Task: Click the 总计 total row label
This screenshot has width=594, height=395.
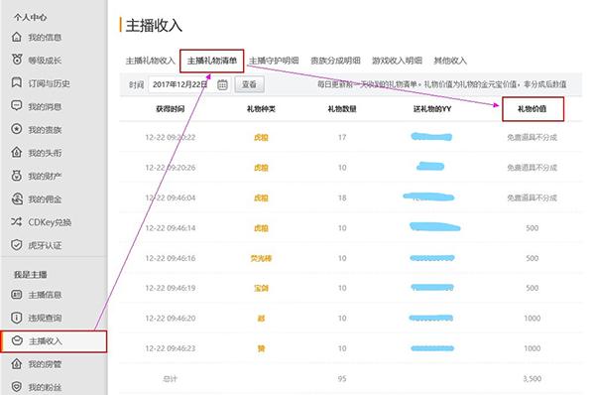Action: tap(171, 379)
